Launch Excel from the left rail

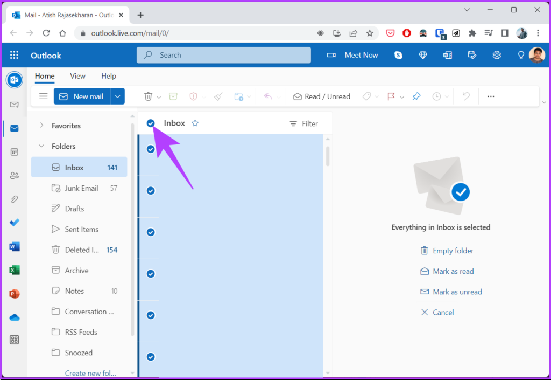coord(15,270)
